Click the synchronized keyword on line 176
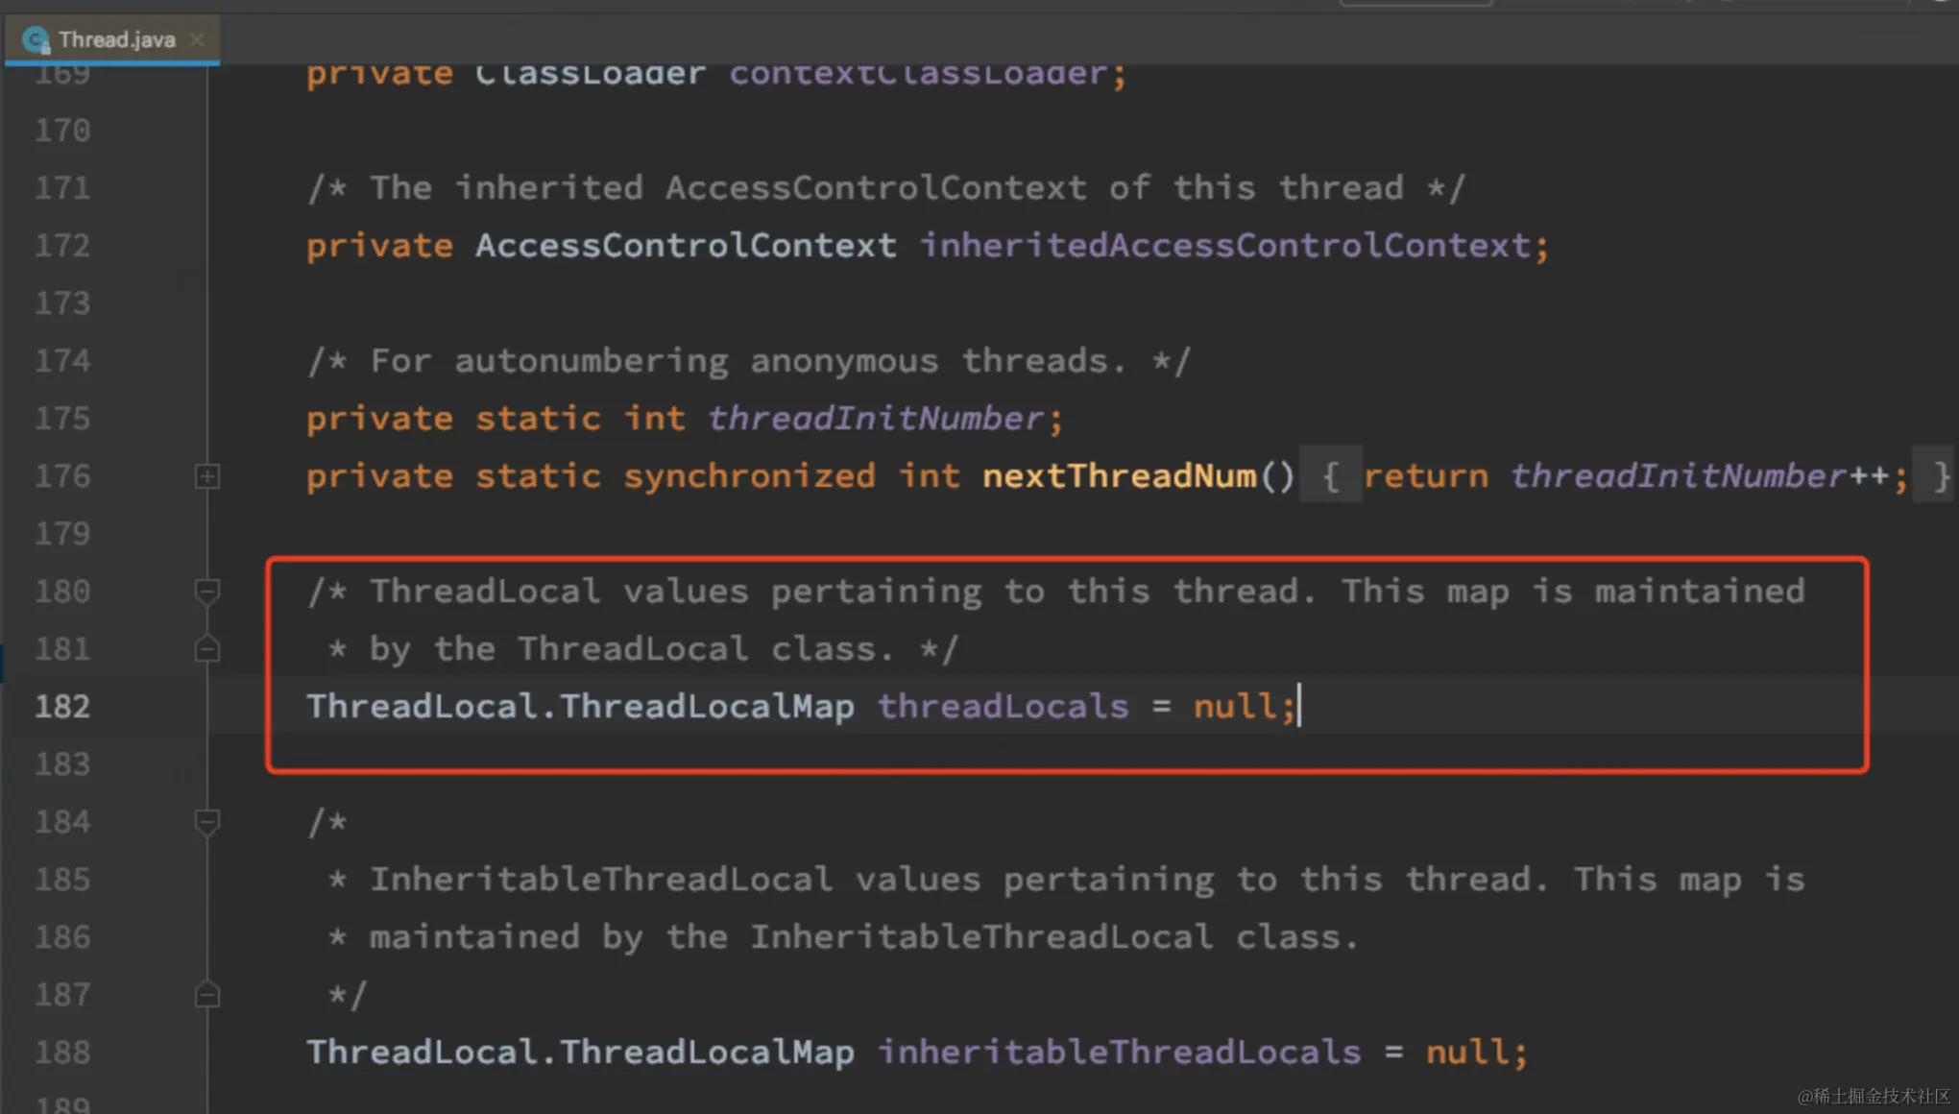1959x1114 pixels. click(749, 476)
